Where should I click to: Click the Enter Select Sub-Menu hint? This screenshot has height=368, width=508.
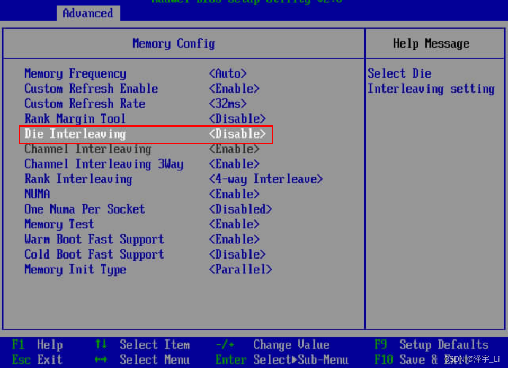(x=282, y=360)
